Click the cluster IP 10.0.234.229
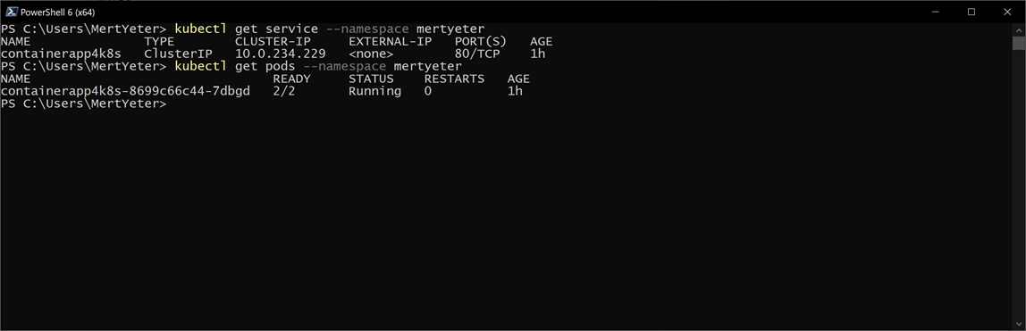The width and height of the screenshot is (1026, 331). (280, 54)
